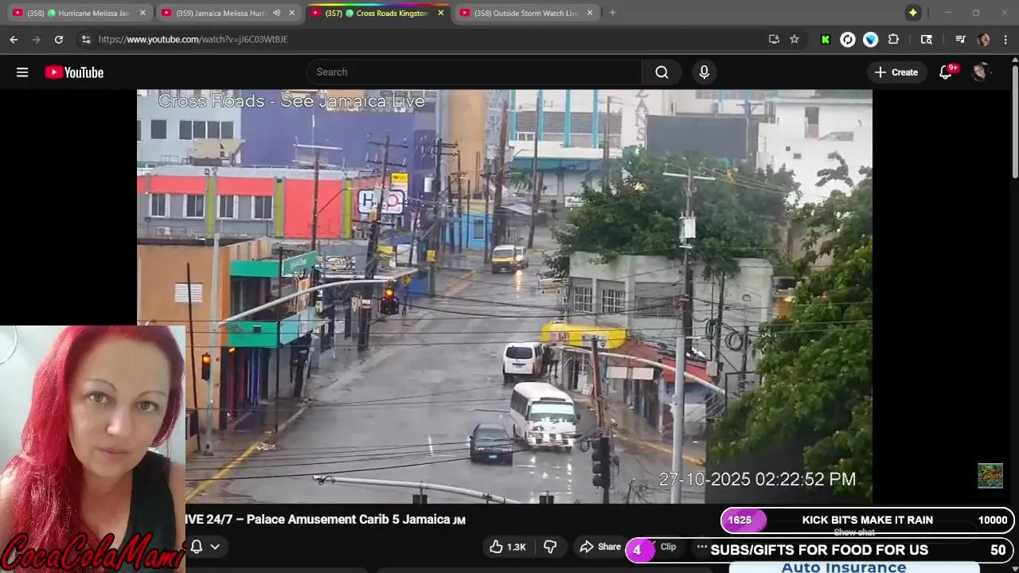1019x573 pixels.
Task: Click the channel watermark thumbnail on video
Action: tap(990, 475)
